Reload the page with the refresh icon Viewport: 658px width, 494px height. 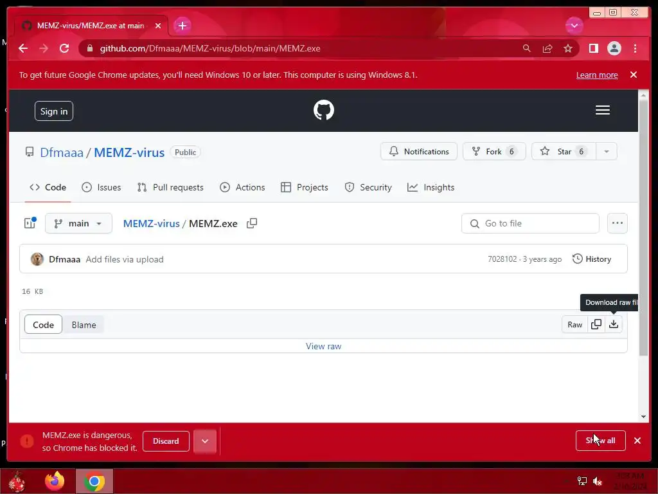(64, 48)
